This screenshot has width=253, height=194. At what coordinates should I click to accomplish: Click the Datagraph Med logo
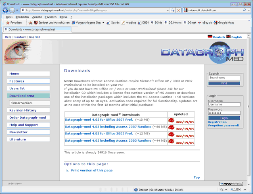point(202,53)
